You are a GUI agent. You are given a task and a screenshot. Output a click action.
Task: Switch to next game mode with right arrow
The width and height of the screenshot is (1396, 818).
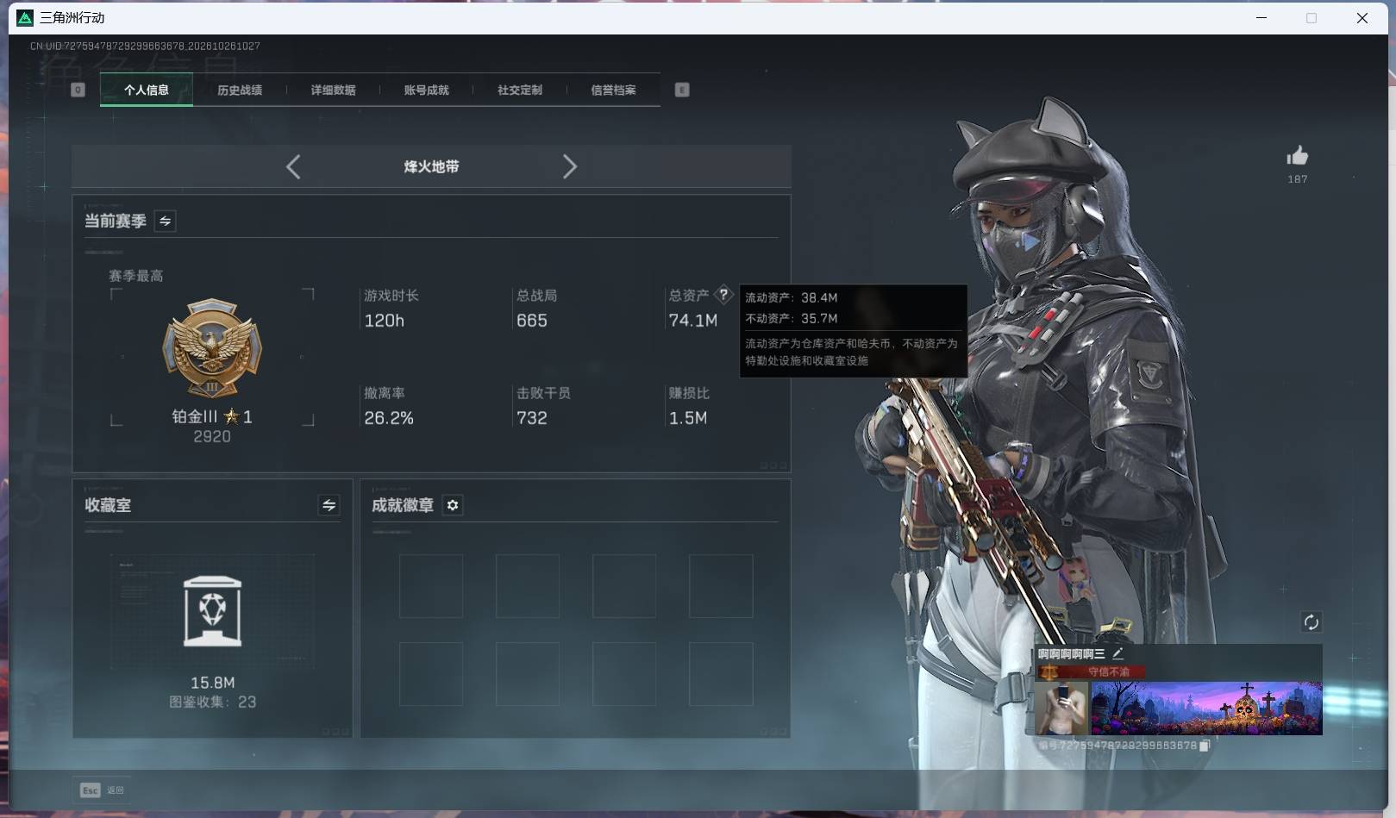tap(569, 166)
